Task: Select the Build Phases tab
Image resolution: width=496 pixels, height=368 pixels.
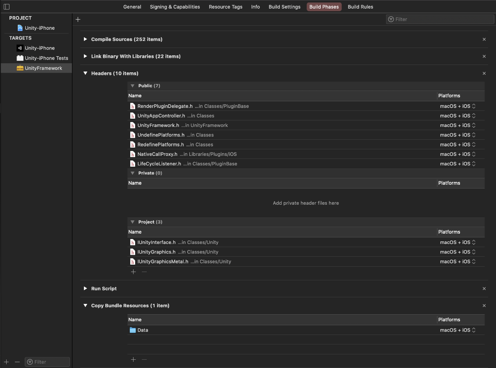Action: click(x=324, y=7)
